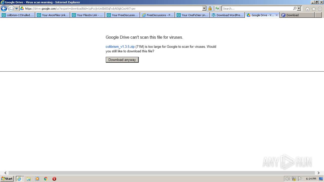Screen dimensions: 324x182
Task: Switch to Your AnonFiles Link tab
Action: click(x=53, y=15)
